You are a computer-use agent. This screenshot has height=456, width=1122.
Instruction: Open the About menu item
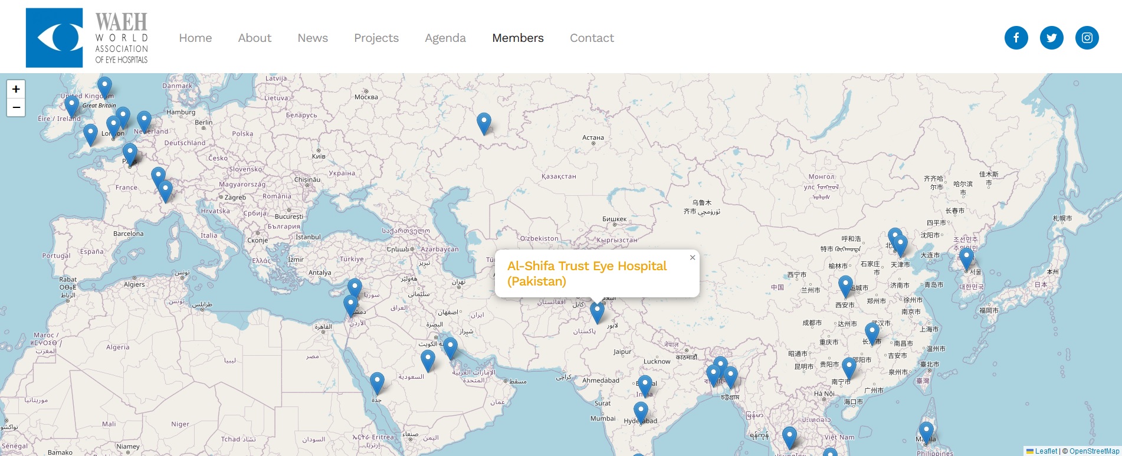click(255, 38)
